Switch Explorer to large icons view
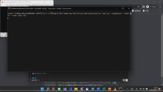Image resolution: width=163 pixels, height=92 pixels. 127,80
